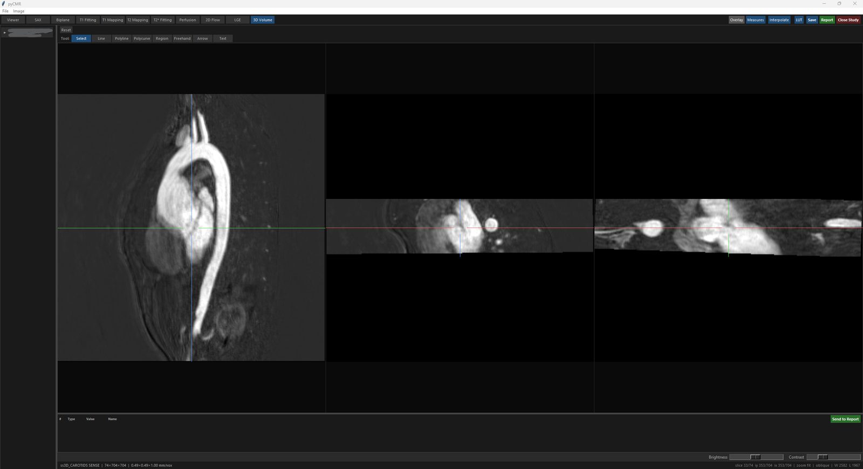Image resolution: width=863 pixels, height=469 pixels.
Task: Expand the study tree item in sidebar
Action: pyautogui.click(x=4, y=32)
